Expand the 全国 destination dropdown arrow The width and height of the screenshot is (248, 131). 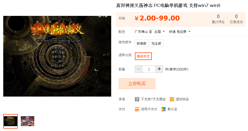164,31
